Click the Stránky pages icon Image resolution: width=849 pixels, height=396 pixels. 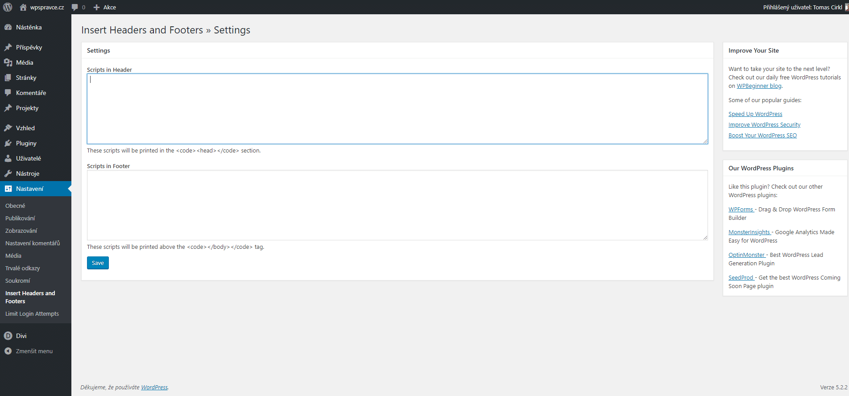click(x=8, y=78)
